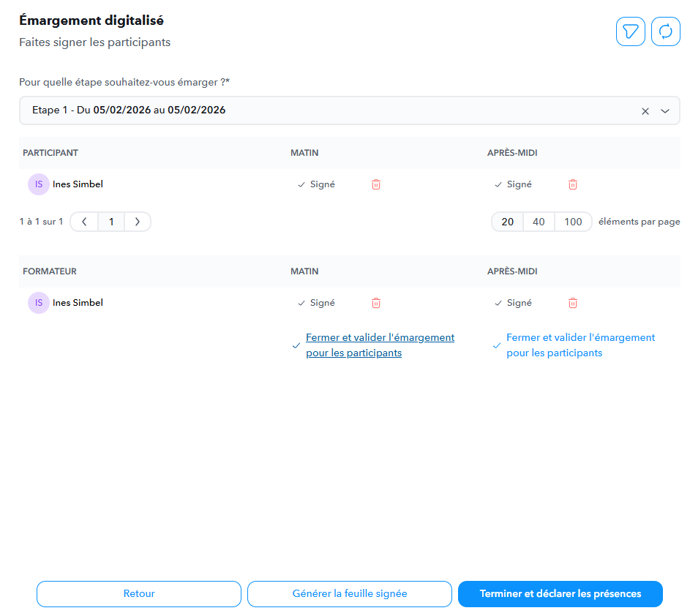Click formateur Ines Simbel's IS avatar
This screenshot has width=690, height=616.
pyautogui.click(x=39, y=303)
